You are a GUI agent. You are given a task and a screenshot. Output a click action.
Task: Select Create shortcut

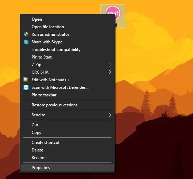[x=67, y=143]
